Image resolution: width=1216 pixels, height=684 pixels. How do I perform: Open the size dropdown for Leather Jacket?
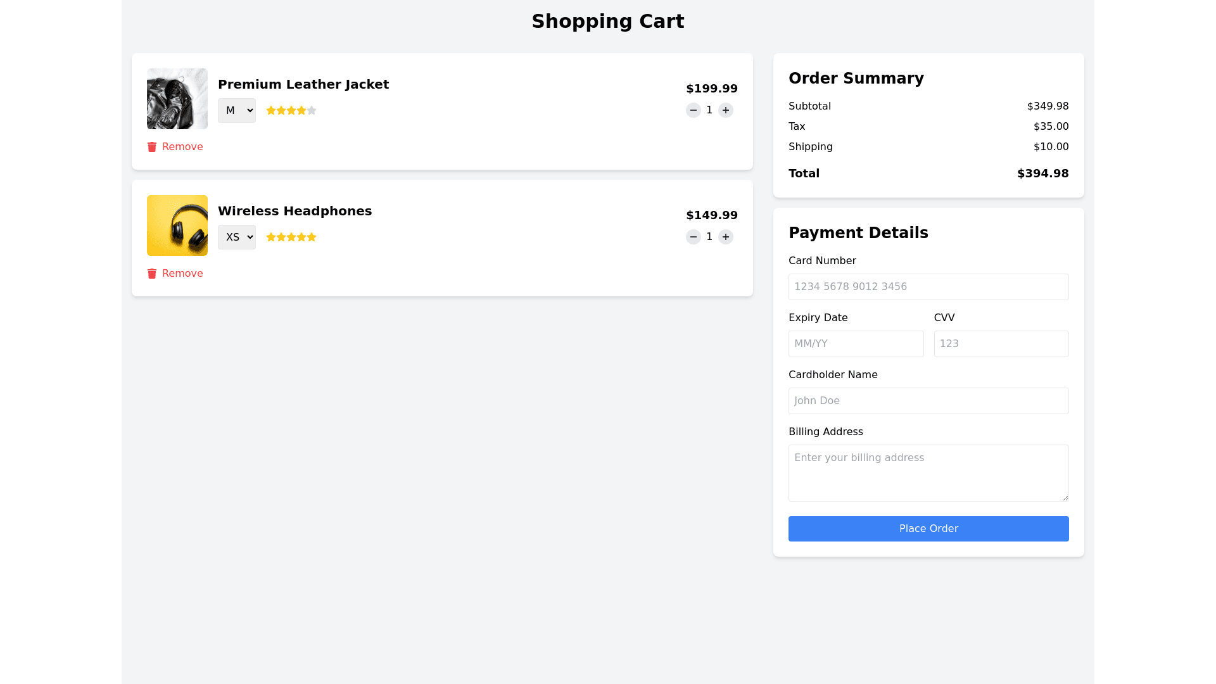pyautogui.click(x=237, y=111)
